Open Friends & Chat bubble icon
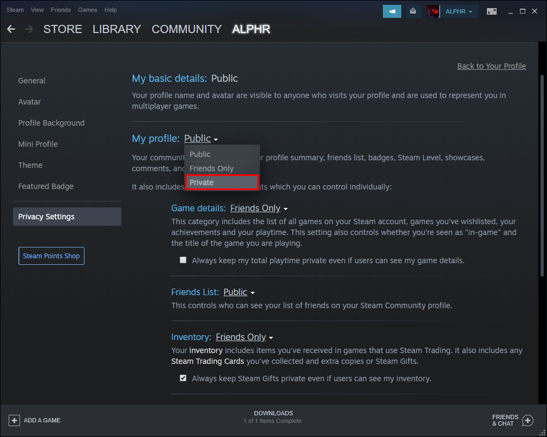 pyautogui.click(x=528, y=420)
